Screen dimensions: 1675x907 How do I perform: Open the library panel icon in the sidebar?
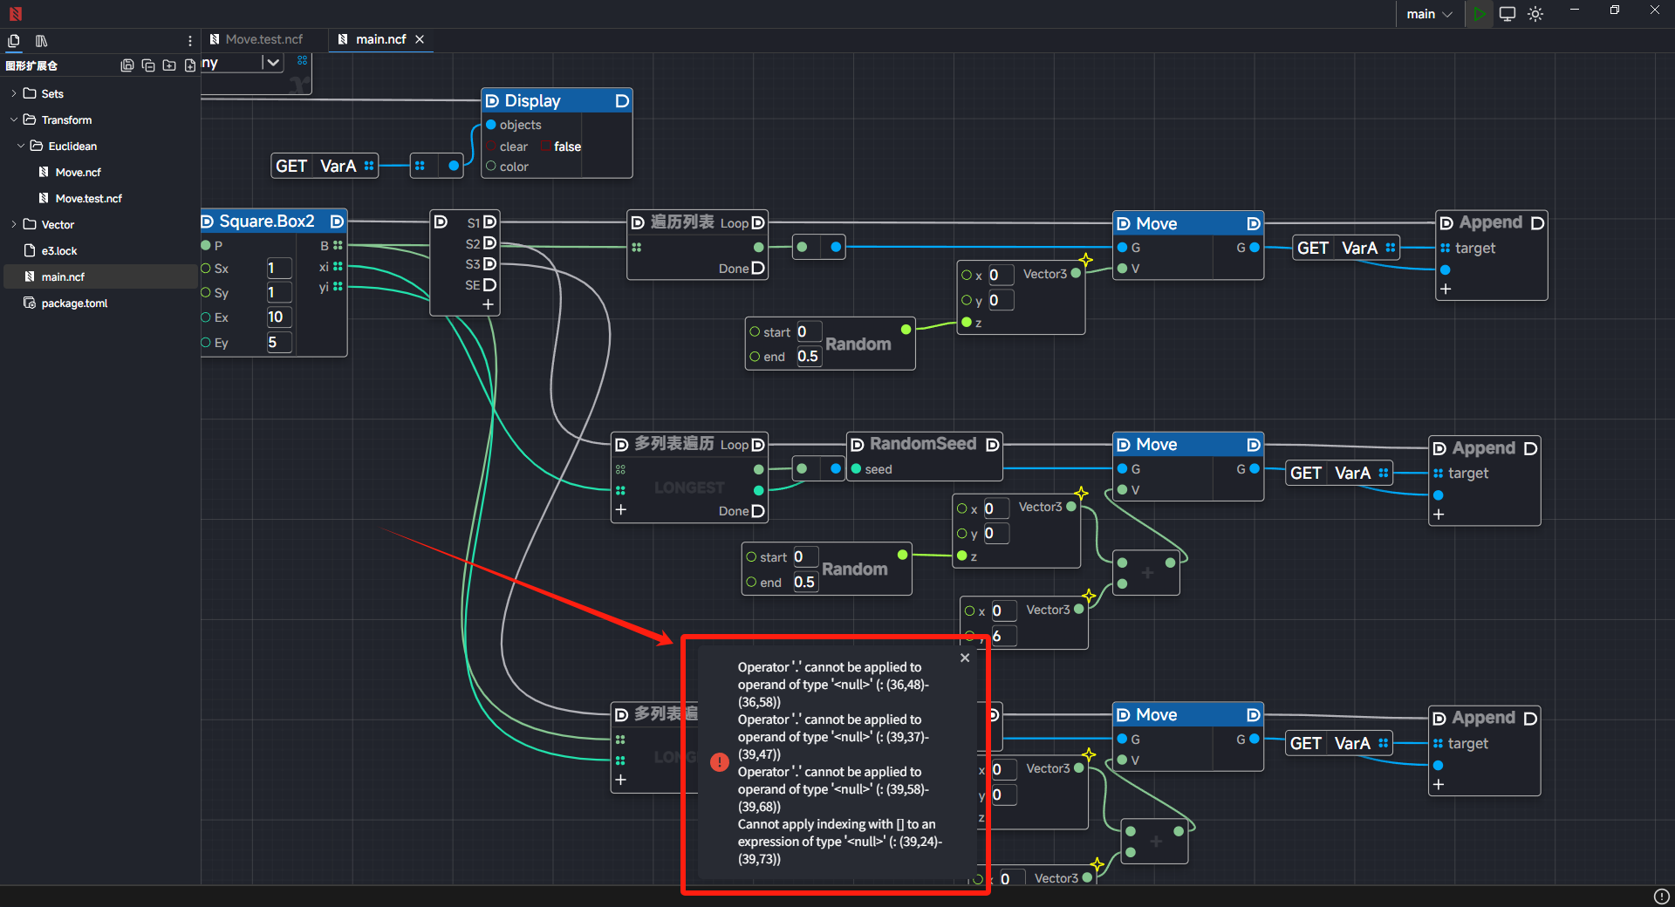pyautogui.click(x=41, y=41)
